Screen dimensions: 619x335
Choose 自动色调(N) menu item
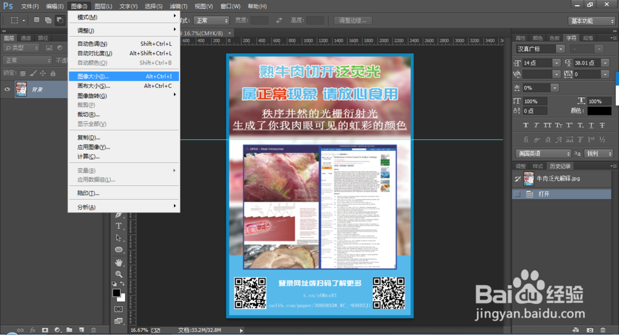(x=124, y=44)
